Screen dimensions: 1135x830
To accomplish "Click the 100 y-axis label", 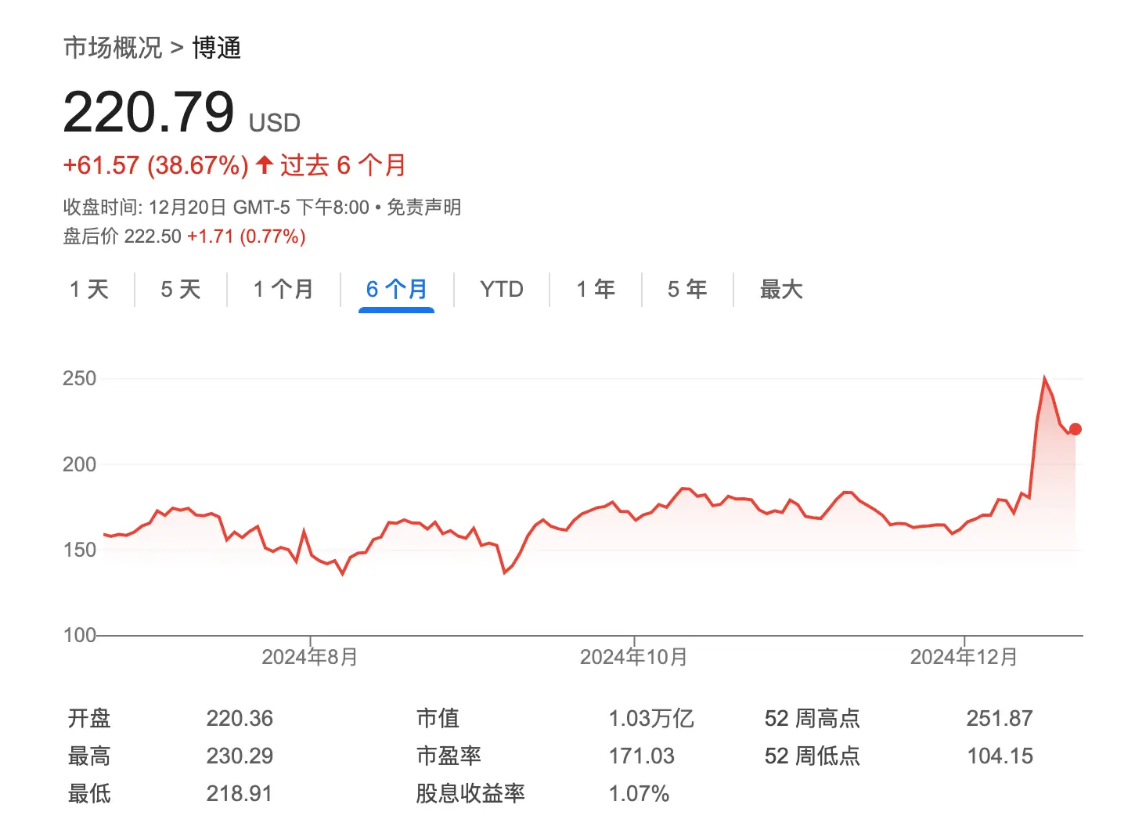I will (79, 635).
